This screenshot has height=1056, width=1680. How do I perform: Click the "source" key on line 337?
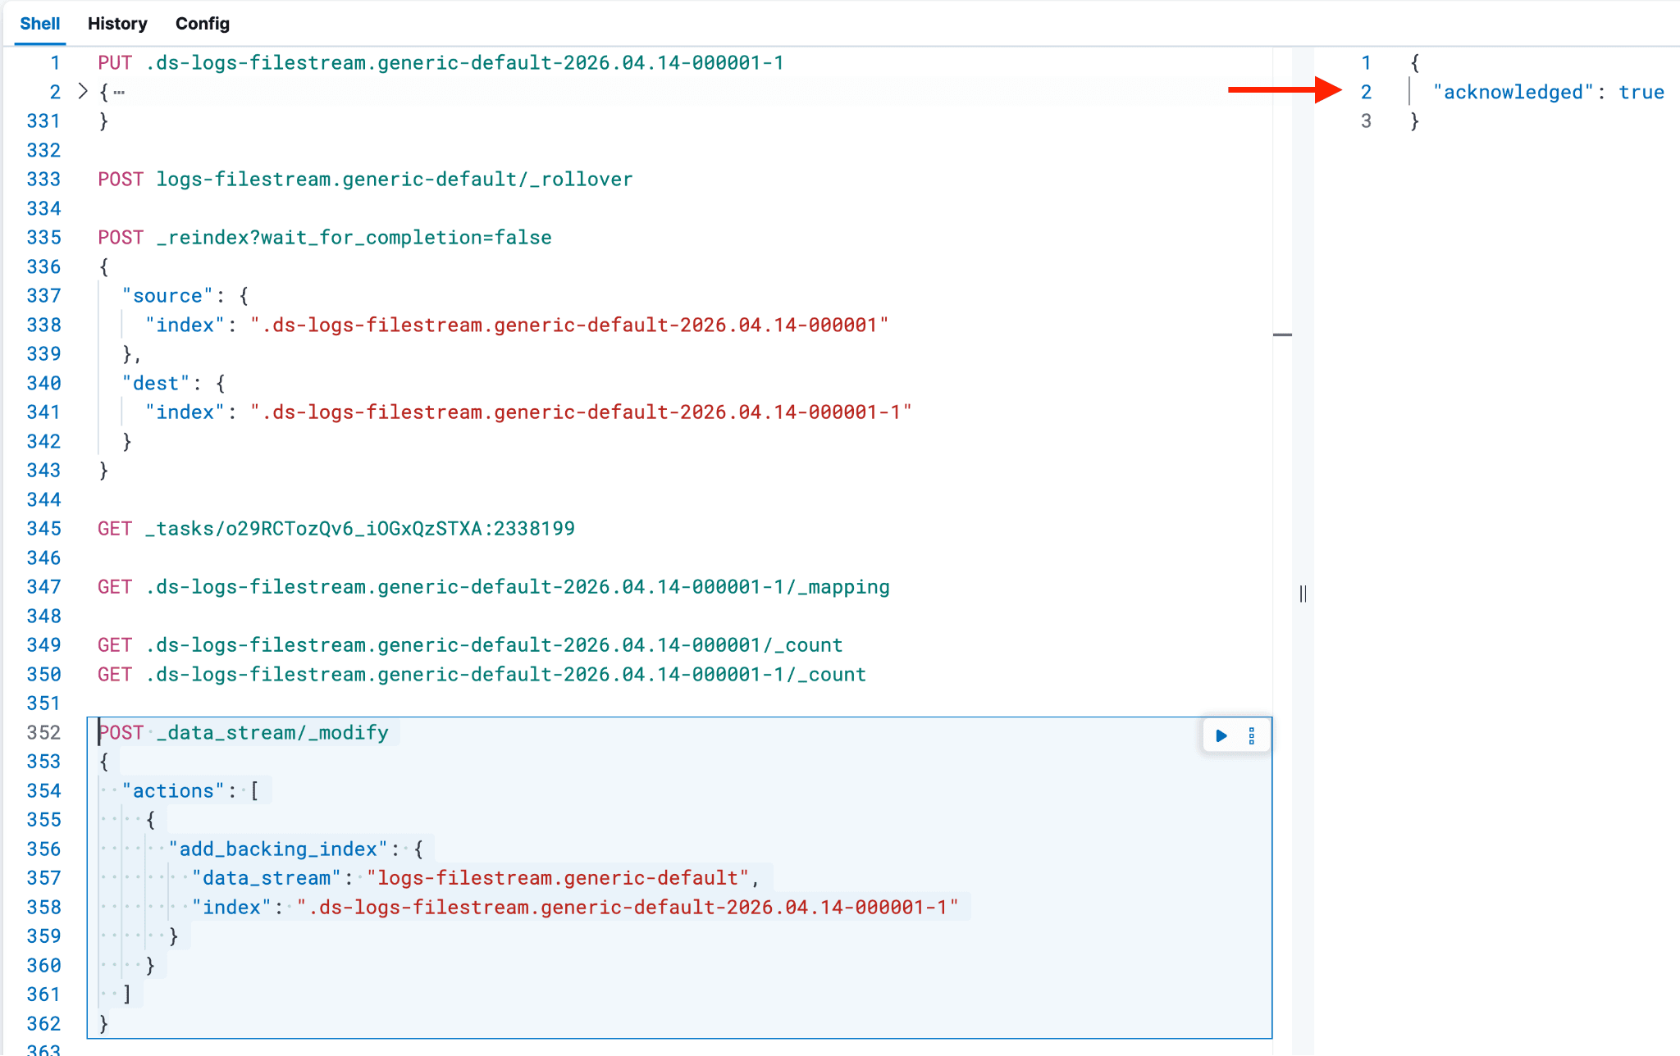point(167,296)
